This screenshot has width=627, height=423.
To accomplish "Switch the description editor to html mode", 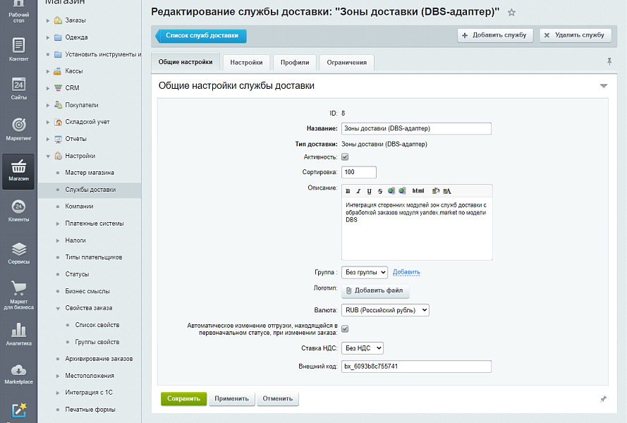I will (x=419, y=190).
